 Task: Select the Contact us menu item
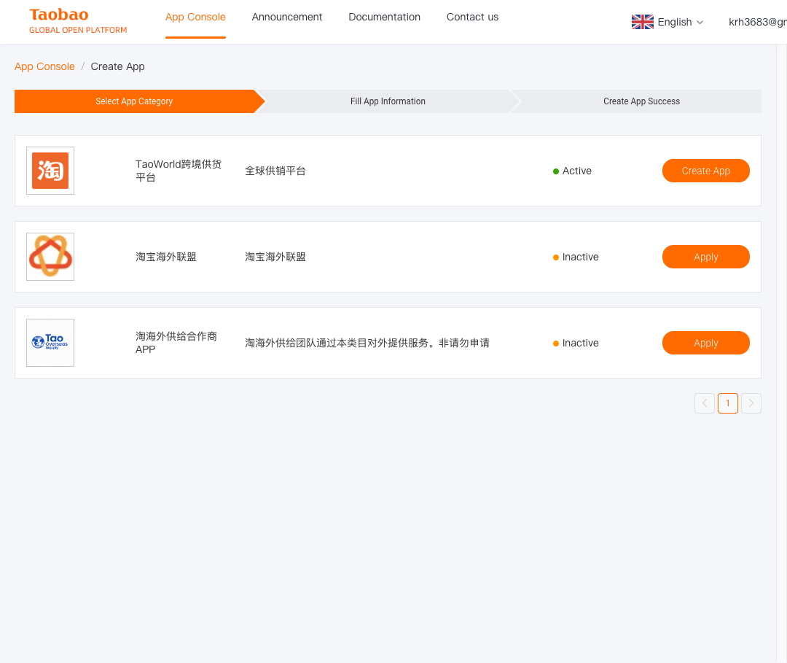(x=472, y=17)
